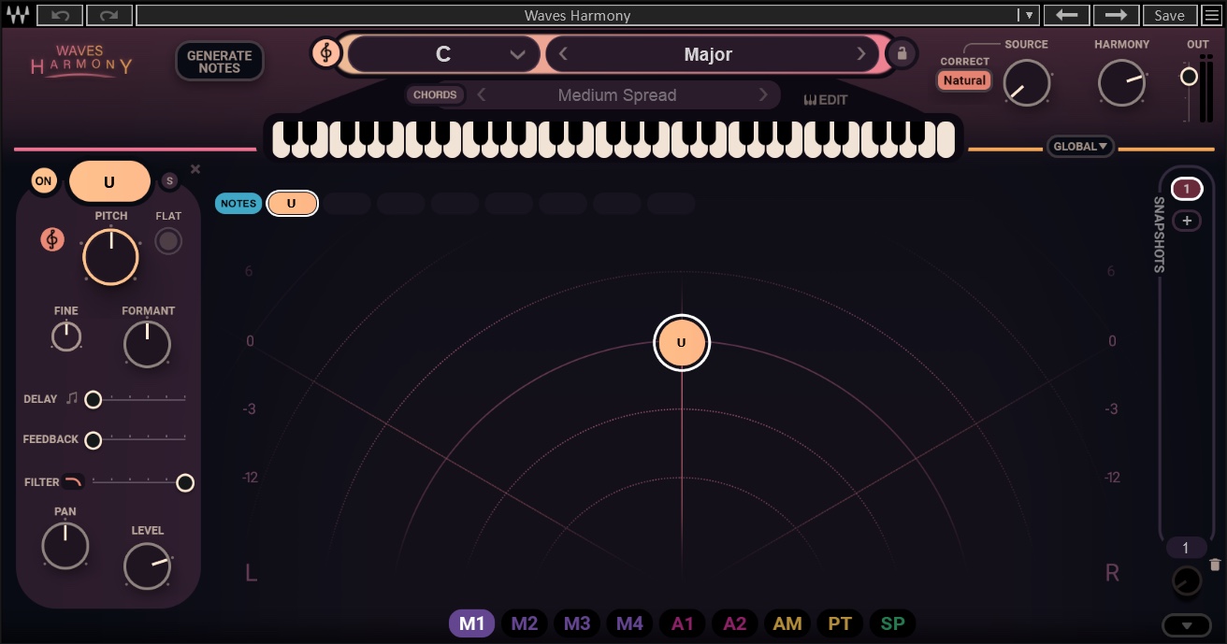Screen dimensions: 1227x644
Task: Click the Feedback slider handle
Action: point(93,440)
